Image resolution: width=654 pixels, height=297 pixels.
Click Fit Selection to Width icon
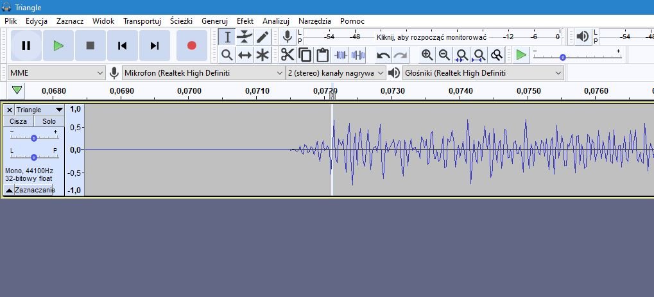tap(461, 55)
